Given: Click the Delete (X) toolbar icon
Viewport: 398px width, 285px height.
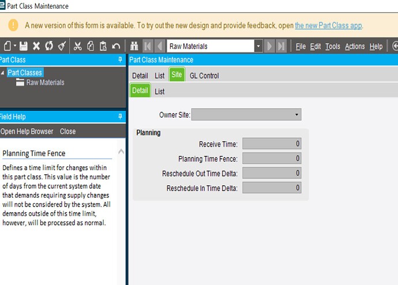Looking at the screenshot, I should (36, 46).
